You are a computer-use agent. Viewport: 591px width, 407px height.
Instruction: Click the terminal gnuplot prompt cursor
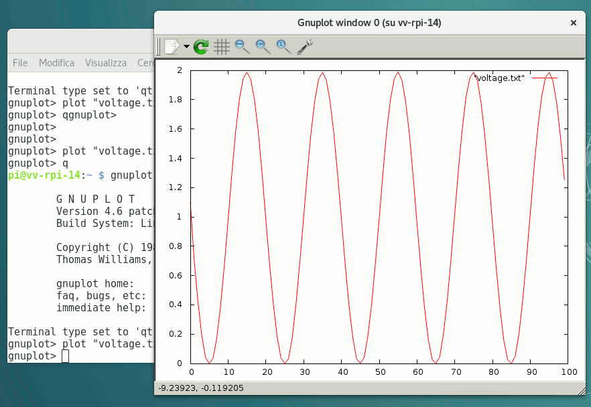(65, 355)
